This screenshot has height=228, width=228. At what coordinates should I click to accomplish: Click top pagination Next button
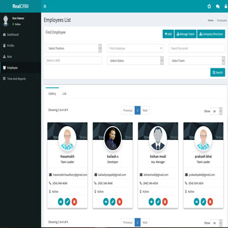(145, 110)
